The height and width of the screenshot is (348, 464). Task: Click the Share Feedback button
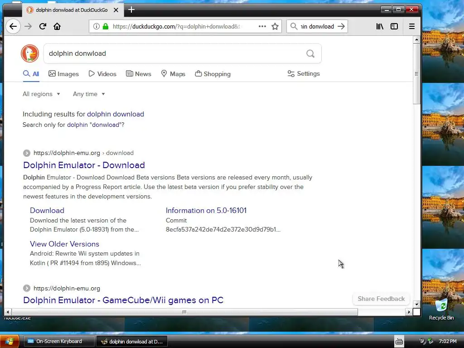tap(381, 299)
